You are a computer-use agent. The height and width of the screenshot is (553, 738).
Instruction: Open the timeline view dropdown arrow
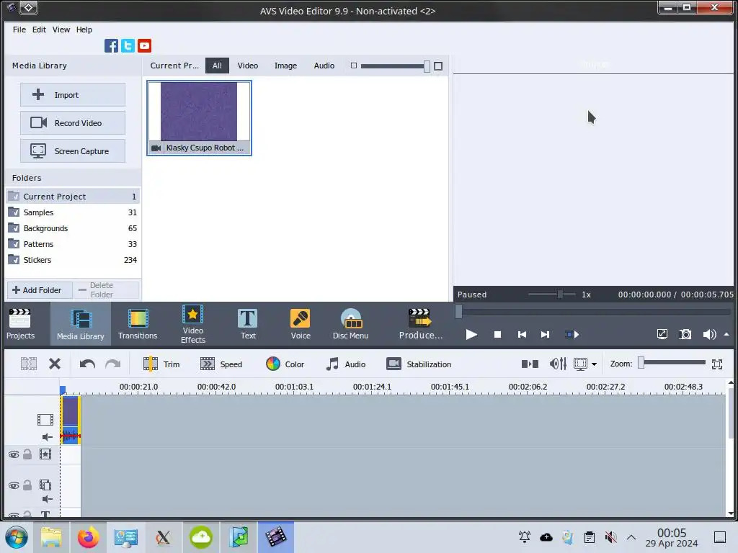594,364
